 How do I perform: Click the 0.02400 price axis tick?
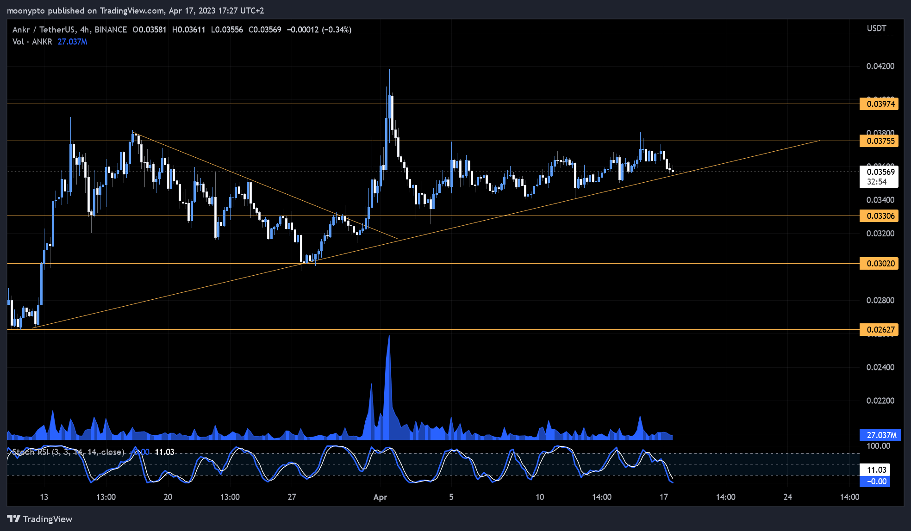click(x=880, y=367)
